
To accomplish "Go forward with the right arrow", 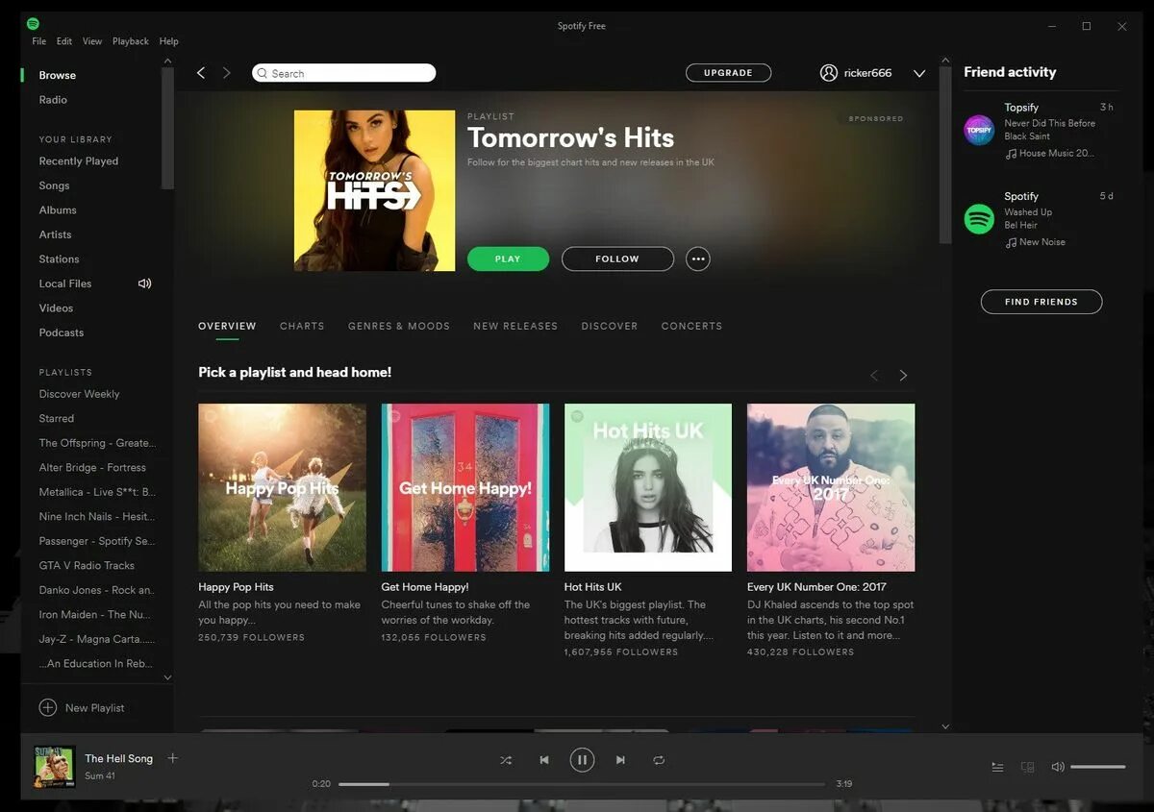I will (227, 73).
